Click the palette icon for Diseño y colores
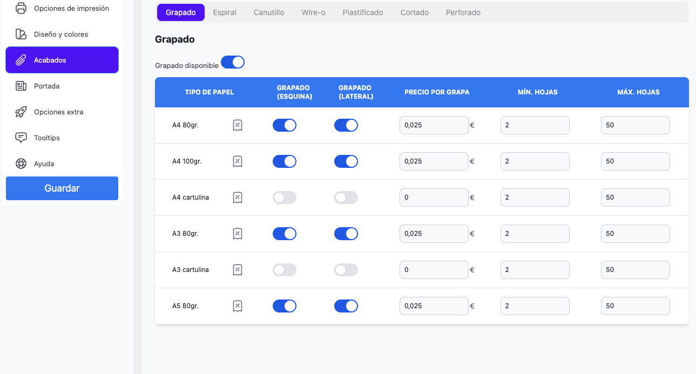Screen dimensions: 696x374 point(21,34)
